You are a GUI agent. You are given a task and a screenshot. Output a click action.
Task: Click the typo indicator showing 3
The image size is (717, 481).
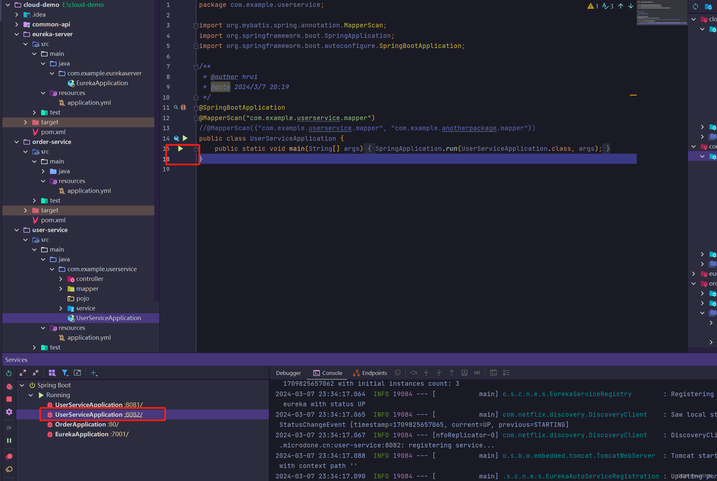click(608, 6)
